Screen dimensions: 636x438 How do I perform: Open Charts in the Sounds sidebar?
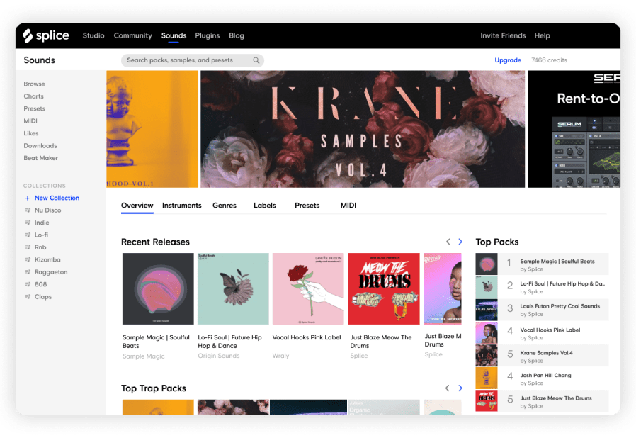(34, 96)
